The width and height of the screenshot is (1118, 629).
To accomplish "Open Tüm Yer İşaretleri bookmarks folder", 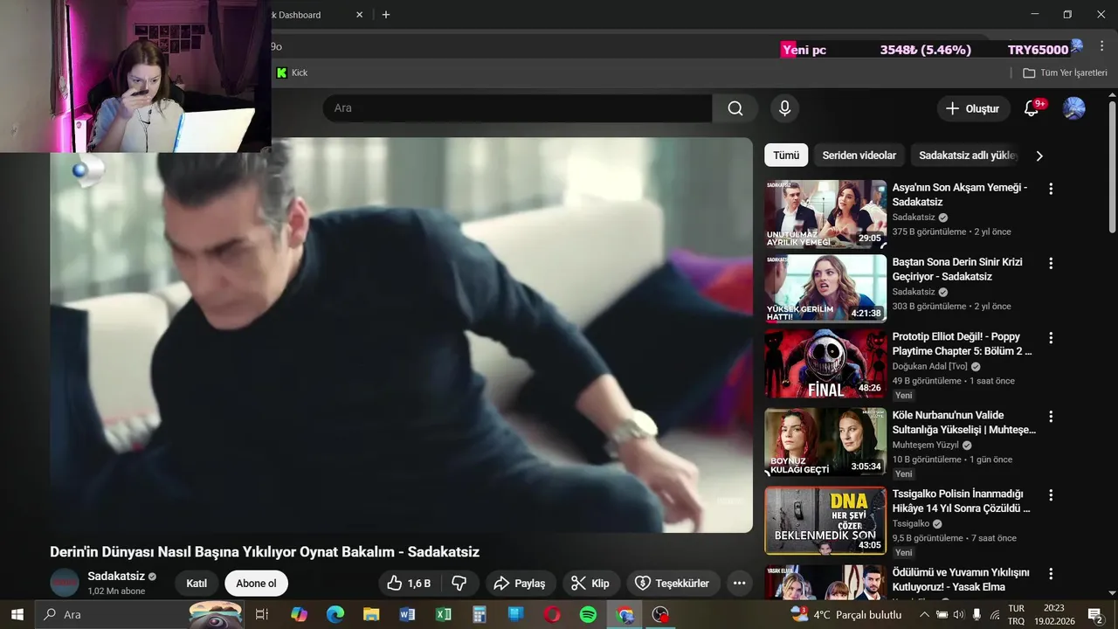I will pyautogui.click(x=1065, y=73).
